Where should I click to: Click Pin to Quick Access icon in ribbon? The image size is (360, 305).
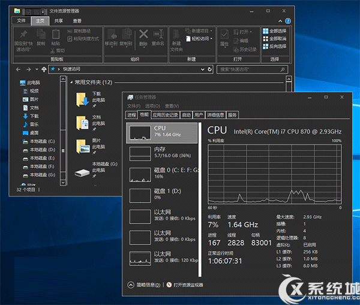tap(23, 34)
